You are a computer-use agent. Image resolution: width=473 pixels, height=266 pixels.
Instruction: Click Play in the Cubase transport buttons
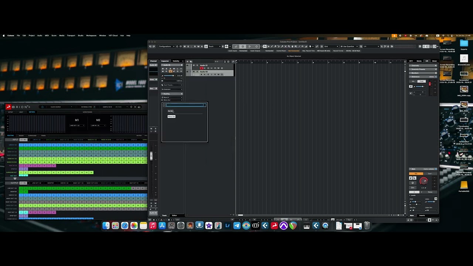[x=249, y=47]
